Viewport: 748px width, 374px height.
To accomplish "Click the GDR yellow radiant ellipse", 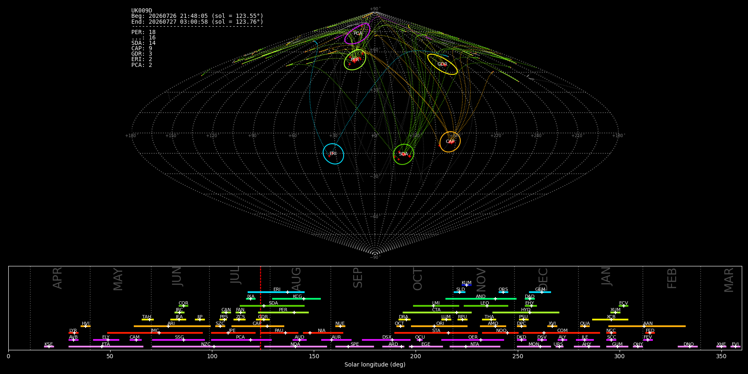I will coord(442,64).
